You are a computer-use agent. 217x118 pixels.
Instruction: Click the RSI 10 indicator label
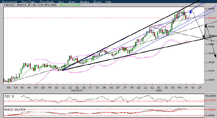click(9, 96)
